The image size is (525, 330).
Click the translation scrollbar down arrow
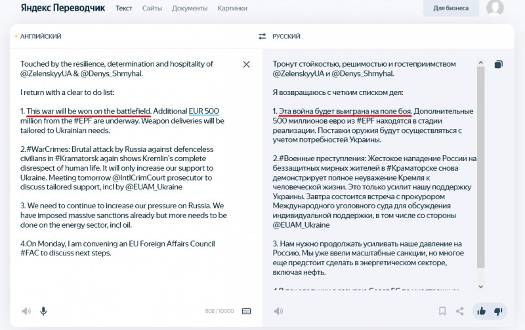tap(481, 287)
